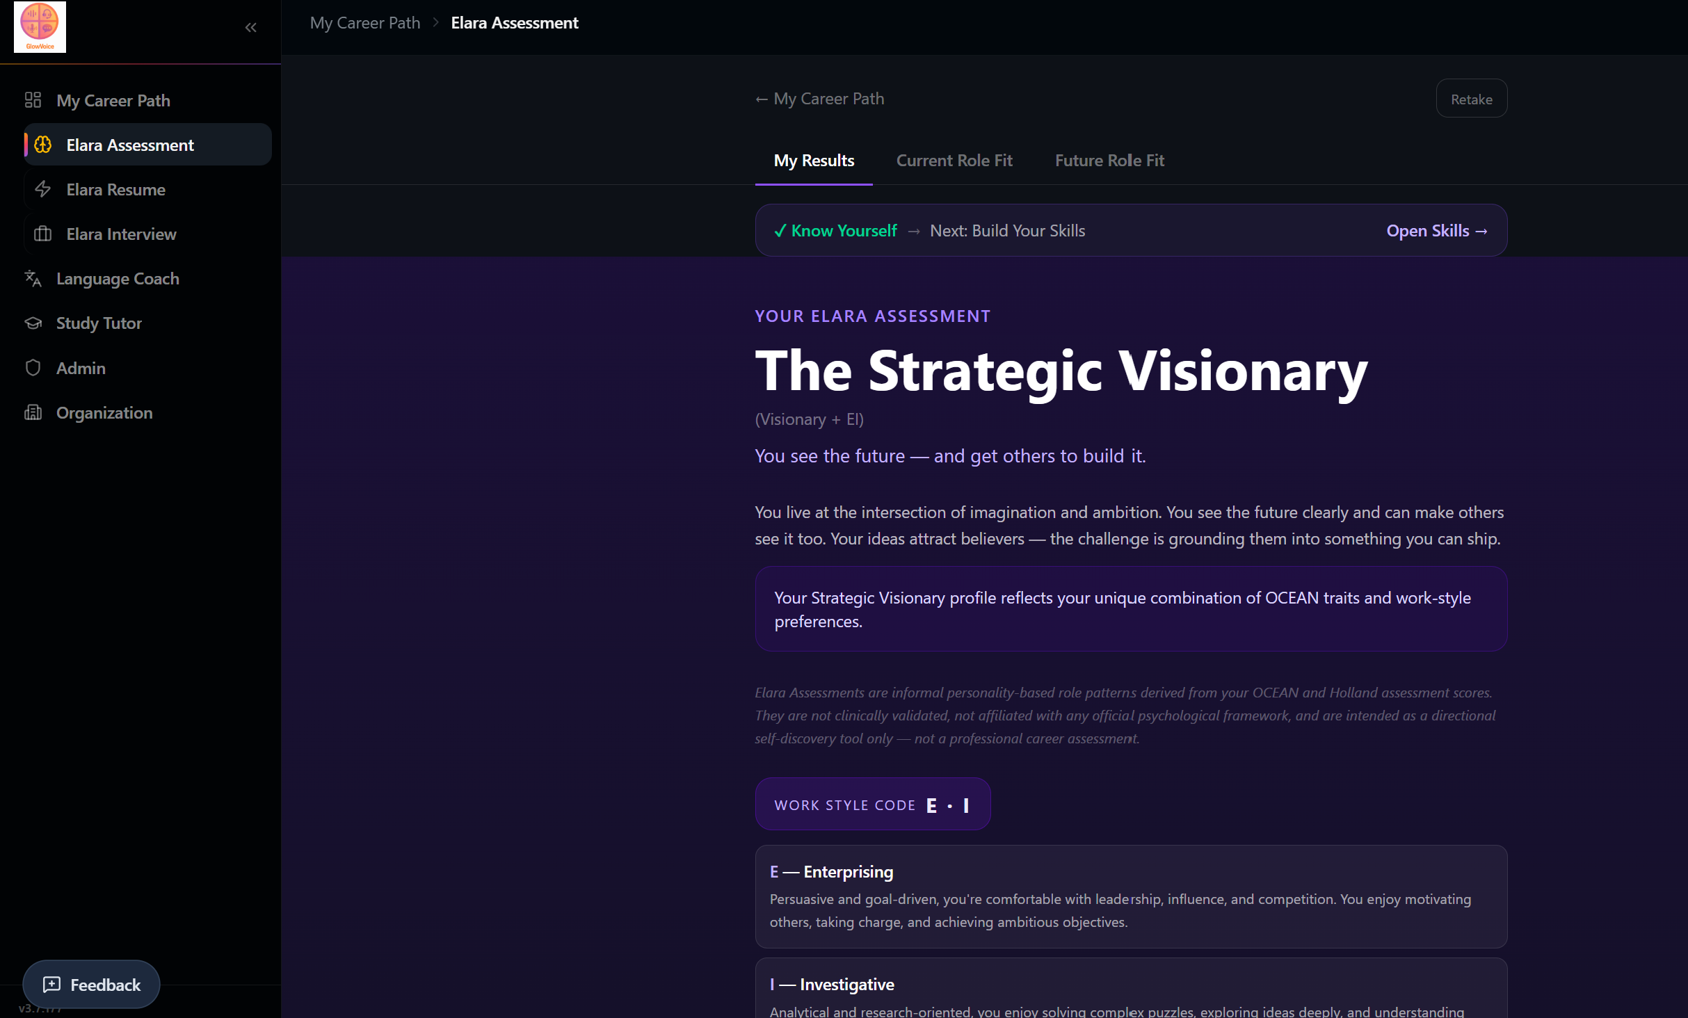Click the Retake button

(x=1472, y=99)
